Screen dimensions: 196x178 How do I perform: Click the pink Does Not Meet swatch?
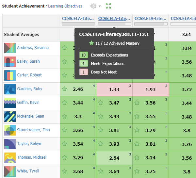pos(83,72)
